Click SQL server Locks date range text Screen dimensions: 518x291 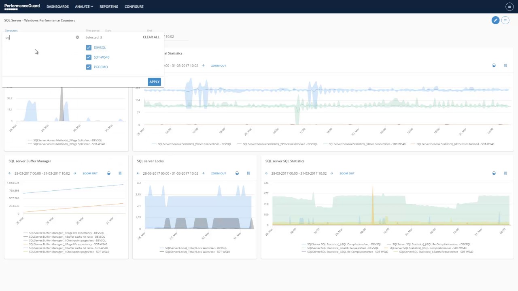(x=170, y=173)
